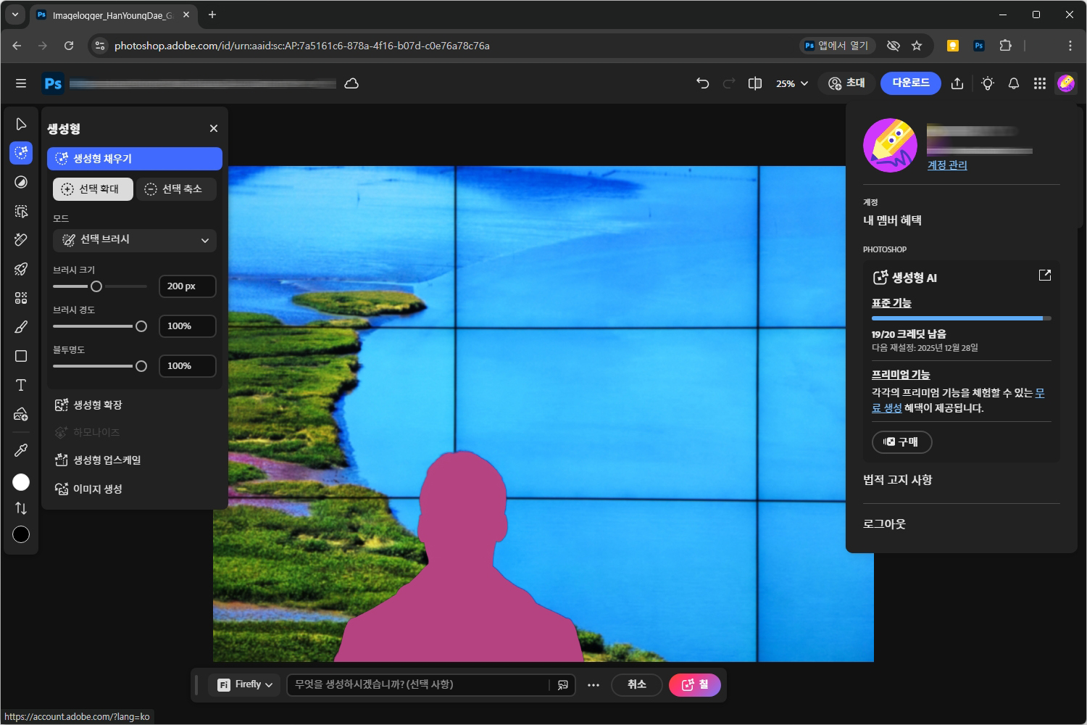Image resolution: width=1087 pixels, height=725 pixels.
Task: Pick the healing bandage tool
Action: 21,240
